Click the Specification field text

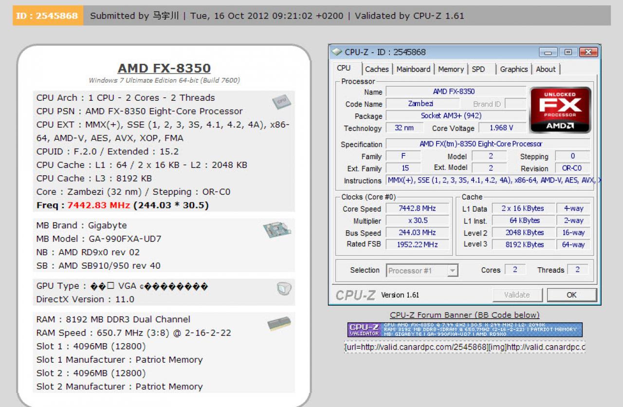pyautogui.click(x=488, y=144)
